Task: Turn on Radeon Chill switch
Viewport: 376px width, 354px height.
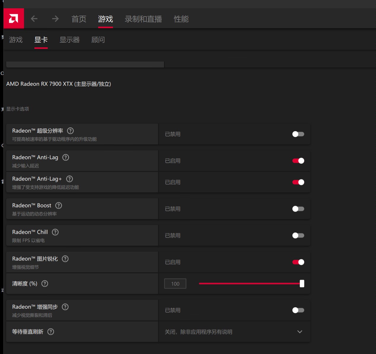Action: point(298,235)
